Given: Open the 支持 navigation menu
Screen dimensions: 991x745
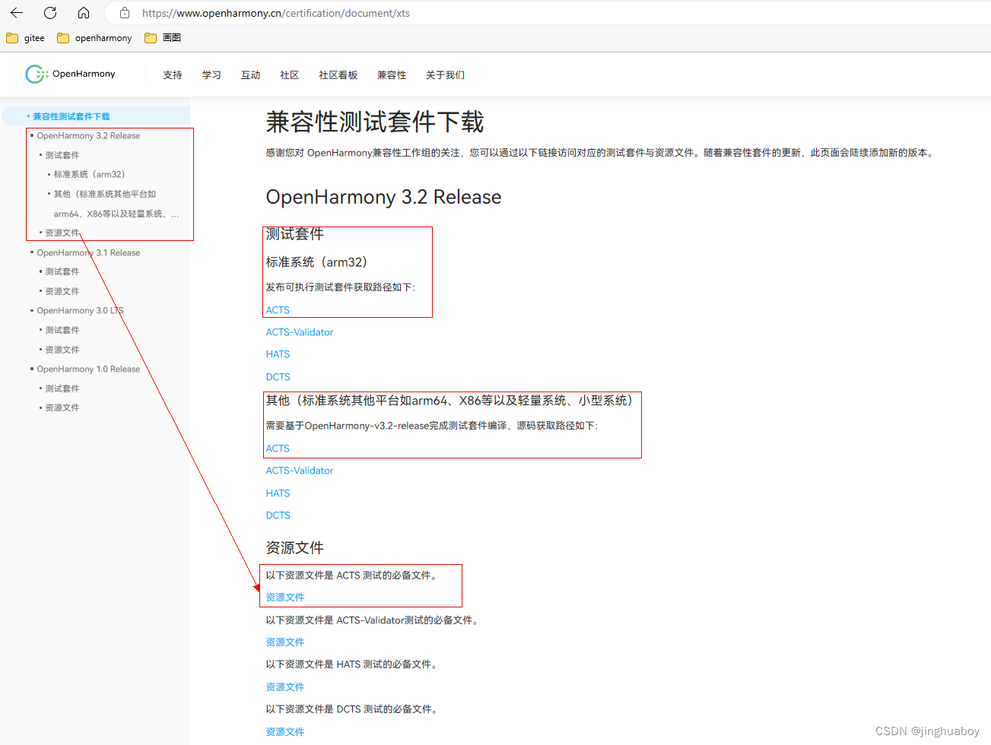Looking at the screenshot, I should pos(173,75).
